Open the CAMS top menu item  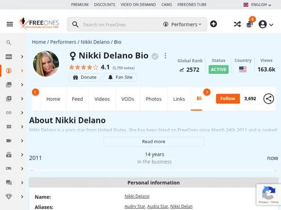click(166, 4)
